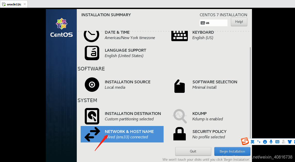Click the SYSTEM section heading
This screenshot has height=162, width=295.
click(87, 101)
